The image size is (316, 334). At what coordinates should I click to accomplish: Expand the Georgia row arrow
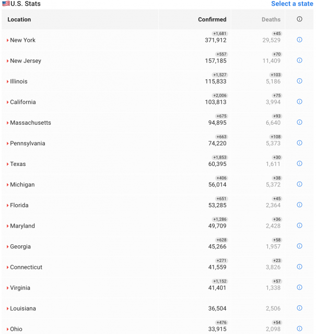(8, 247)
